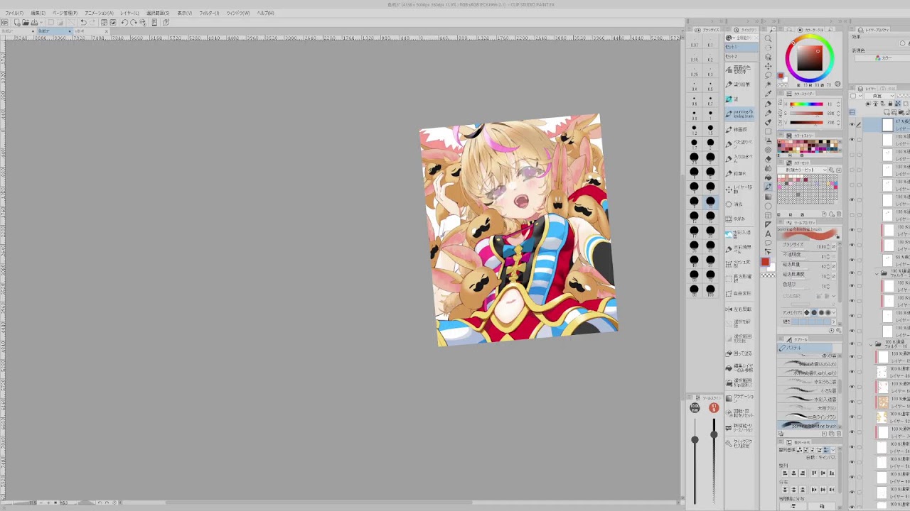The width and height of the screenshot is (910, 511).
Task: Rotate canvas left using command bar icon
Action: (124, 23)
